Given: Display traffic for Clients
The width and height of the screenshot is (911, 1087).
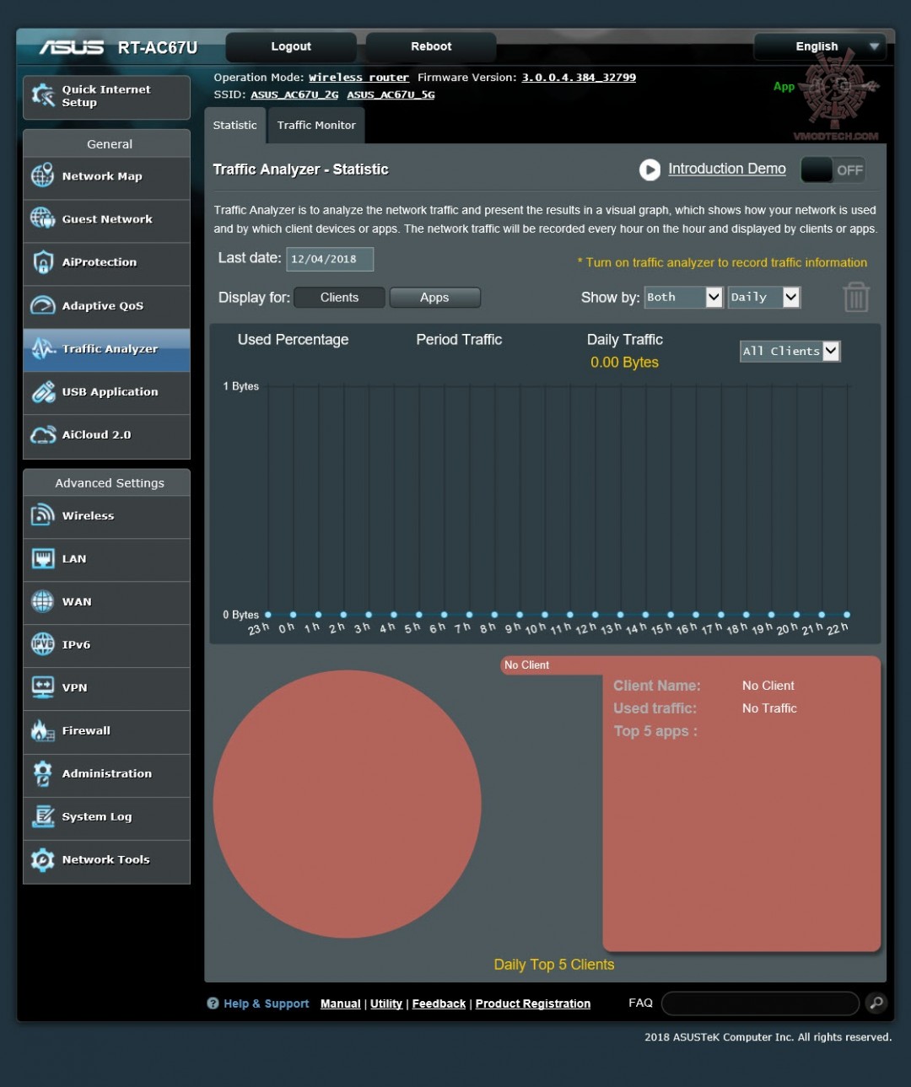Looking at the screenshot, I should (x=339, y=298).
